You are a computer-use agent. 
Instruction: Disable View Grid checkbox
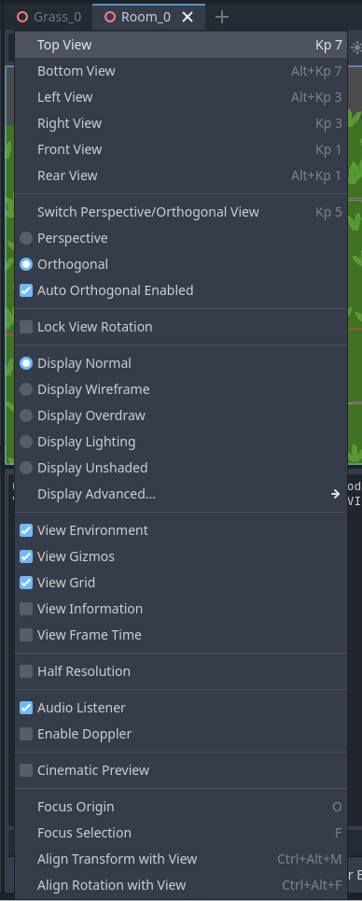(x=181, y=582)
